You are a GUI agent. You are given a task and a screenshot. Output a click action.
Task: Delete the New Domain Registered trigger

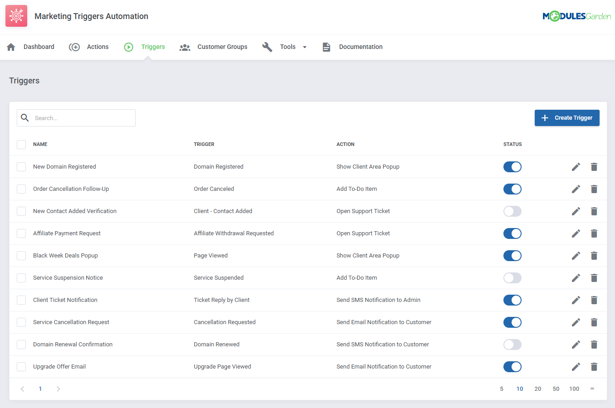pos(594,166)
